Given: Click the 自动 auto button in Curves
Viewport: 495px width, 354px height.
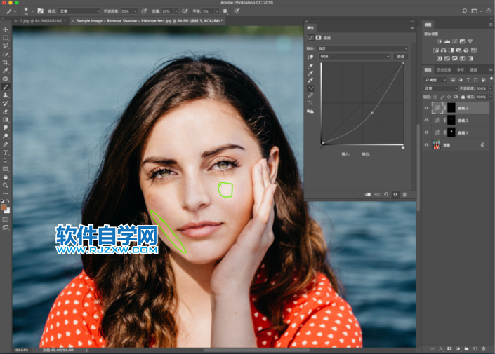Looking at the screenshot, I should coord(401,57).
